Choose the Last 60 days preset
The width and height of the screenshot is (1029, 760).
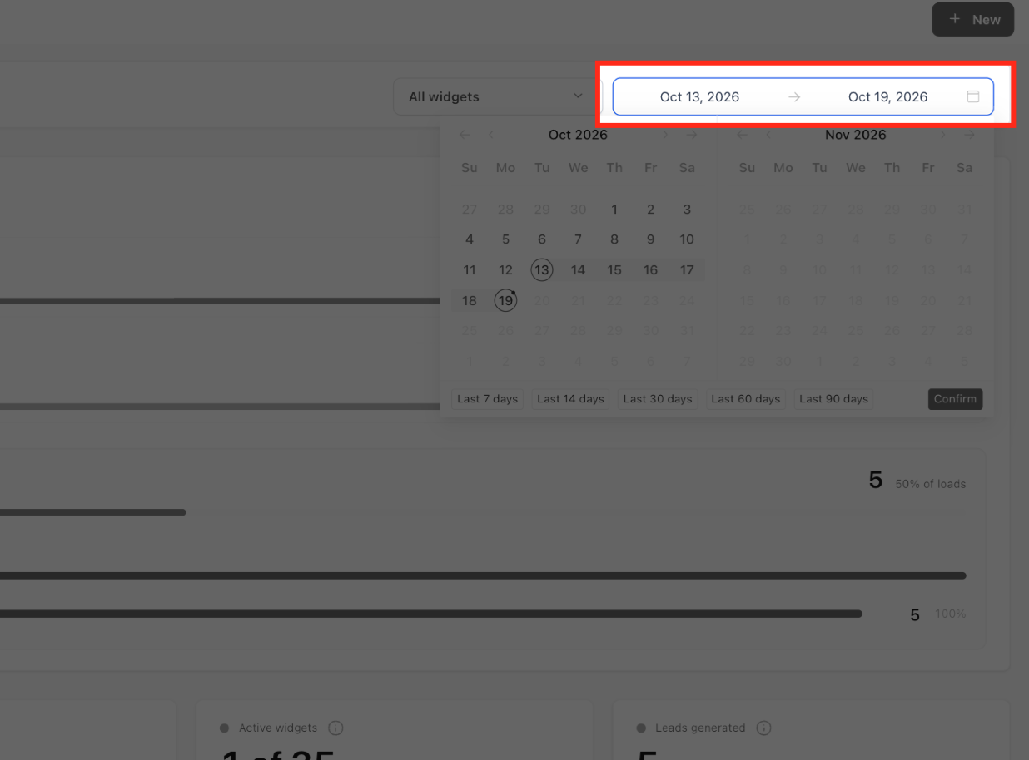pos(745,399)
